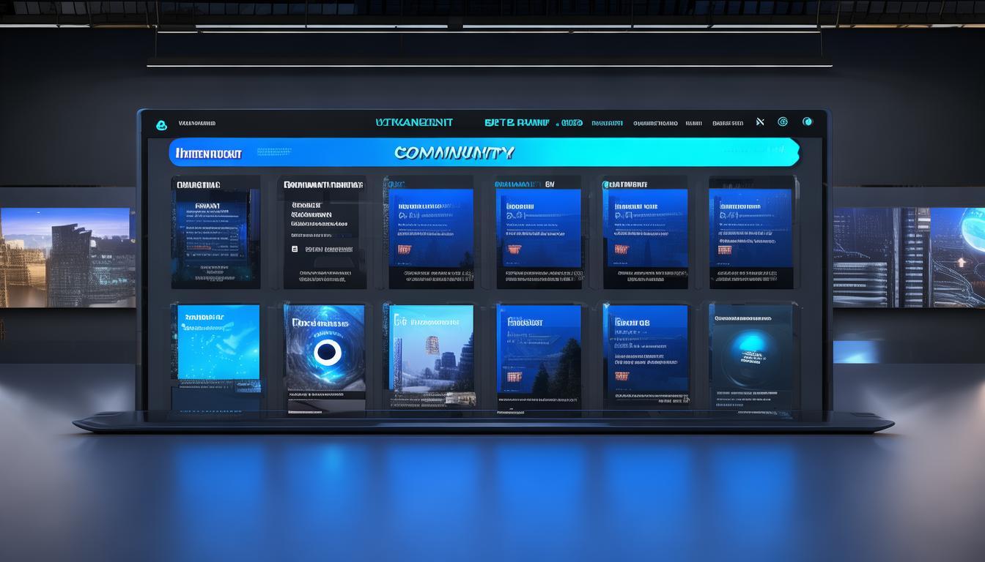Click the X icon in the top navigation

point(760,122)
